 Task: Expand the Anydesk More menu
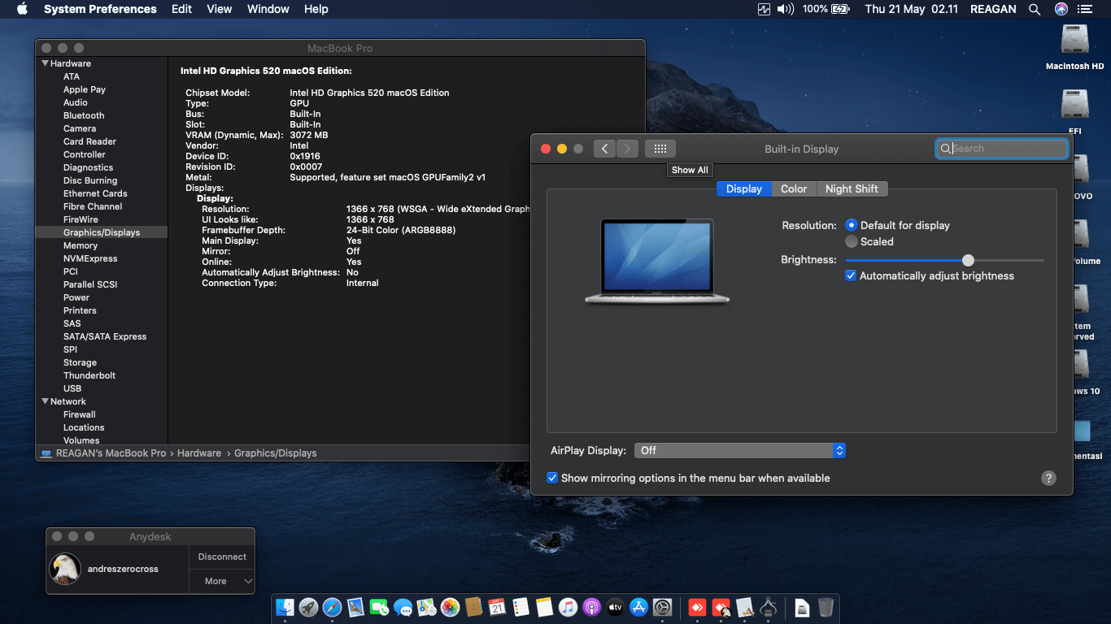click(x=222, y=581)
